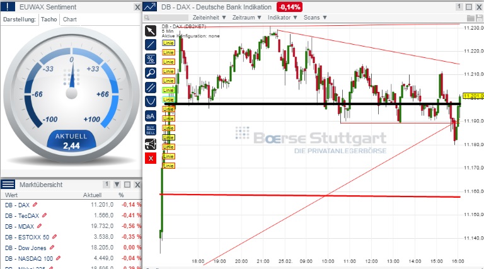The height and width of the screenshot is (269, 484).
Task: Close the Marktübersicht panel
Action: (x=137, y=185)
